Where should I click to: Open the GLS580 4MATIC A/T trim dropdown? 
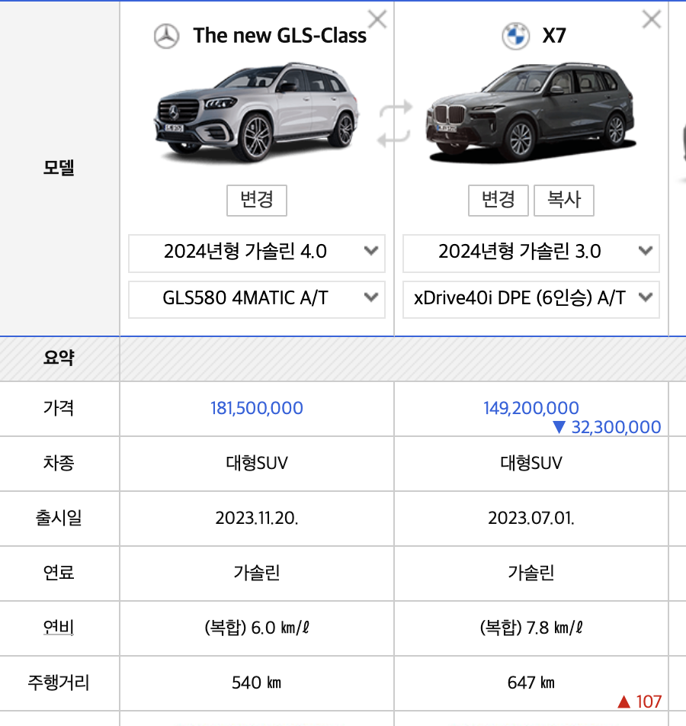tap(256, 299)
